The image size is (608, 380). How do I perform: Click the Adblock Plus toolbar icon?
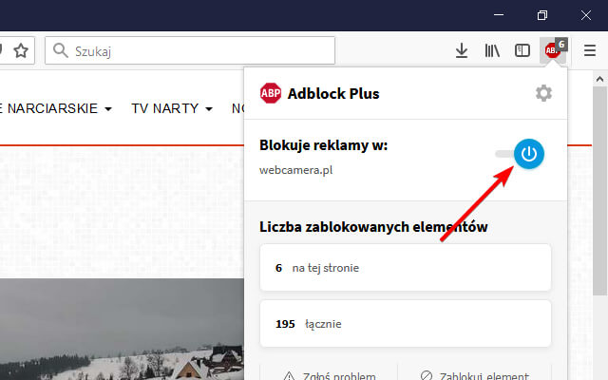[553, 50]
